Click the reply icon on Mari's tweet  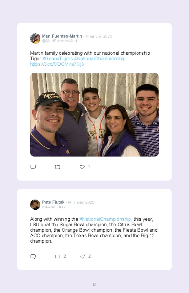(33, 167)
